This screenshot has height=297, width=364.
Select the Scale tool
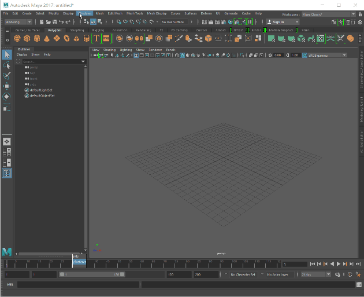[x=6, y=107]
